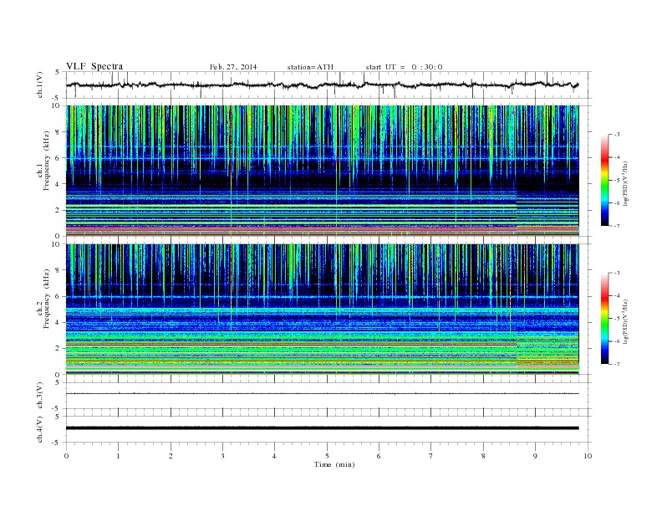Click time axis tick label "9"

[x=535, y=456]
